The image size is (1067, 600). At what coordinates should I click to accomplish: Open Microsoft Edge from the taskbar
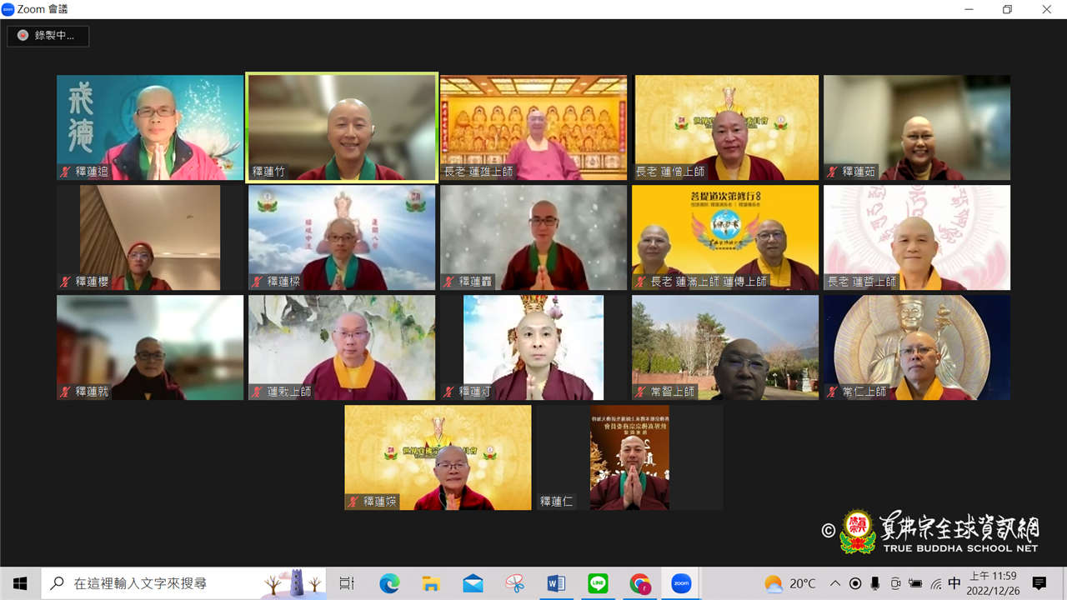pyautogui.click(x=389, y=583)
